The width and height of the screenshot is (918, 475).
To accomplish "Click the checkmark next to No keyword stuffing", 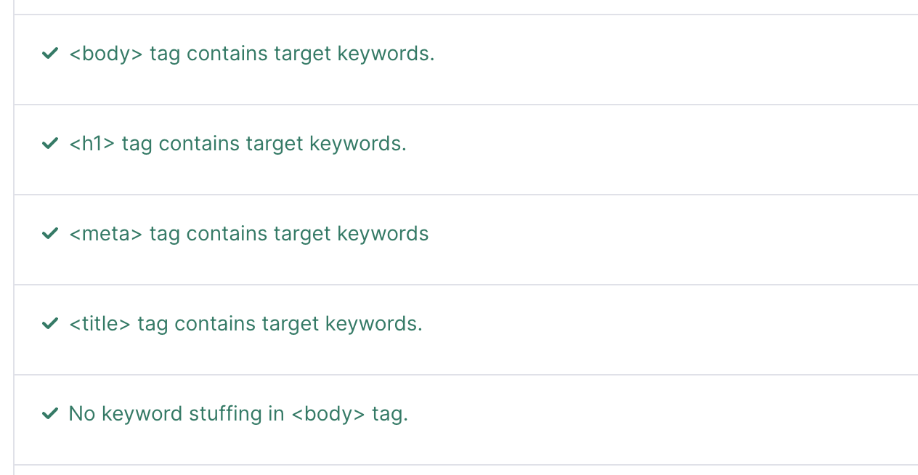I will (x=50, y=414).
